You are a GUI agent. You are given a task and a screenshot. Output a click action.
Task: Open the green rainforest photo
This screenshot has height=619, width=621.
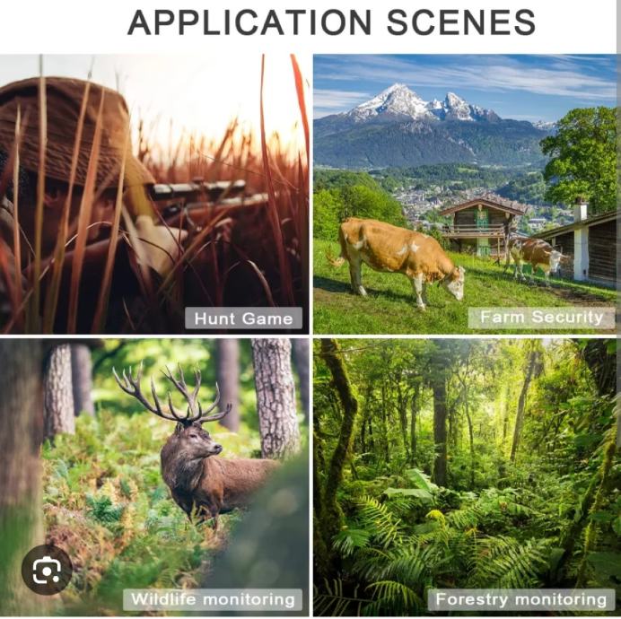click(465, 477)
